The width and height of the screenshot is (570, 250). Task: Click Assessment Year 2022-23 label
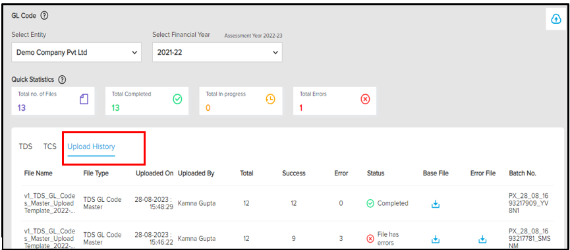(254, 36)
